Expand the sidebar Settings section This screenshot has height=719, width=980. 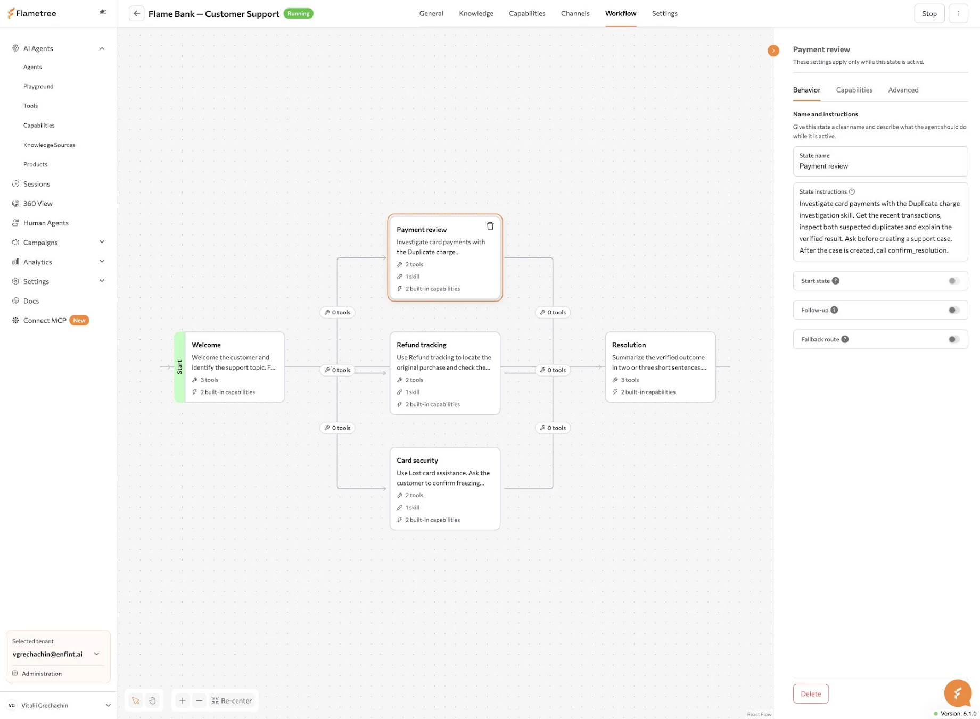tap(102, 281)
